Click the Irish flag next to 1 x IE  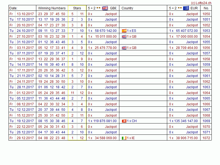pos(124,138)
